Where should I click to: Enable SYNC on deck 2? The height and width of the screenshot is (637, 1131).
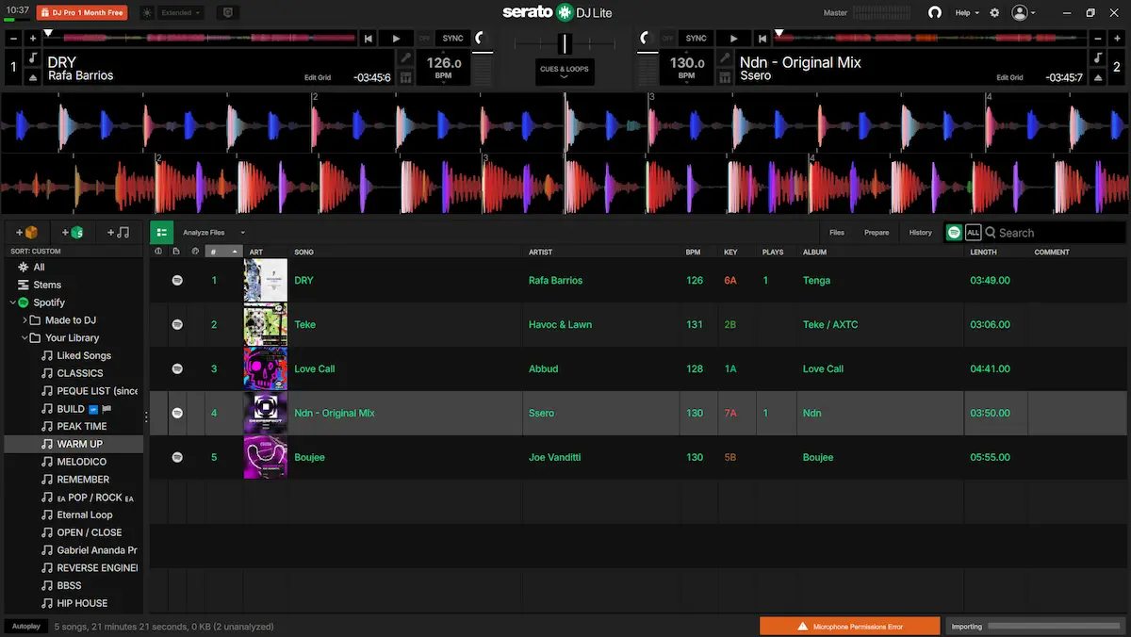point(697,39)
